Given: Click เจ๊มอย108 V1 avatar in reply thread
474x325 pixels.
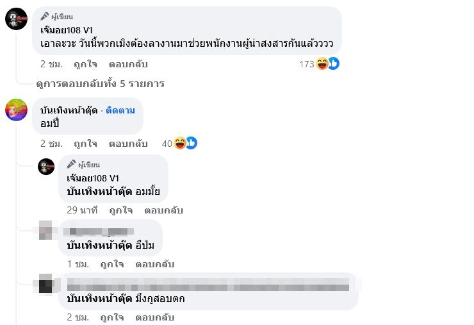Looking at the screenshot, I should coord(46,166).
